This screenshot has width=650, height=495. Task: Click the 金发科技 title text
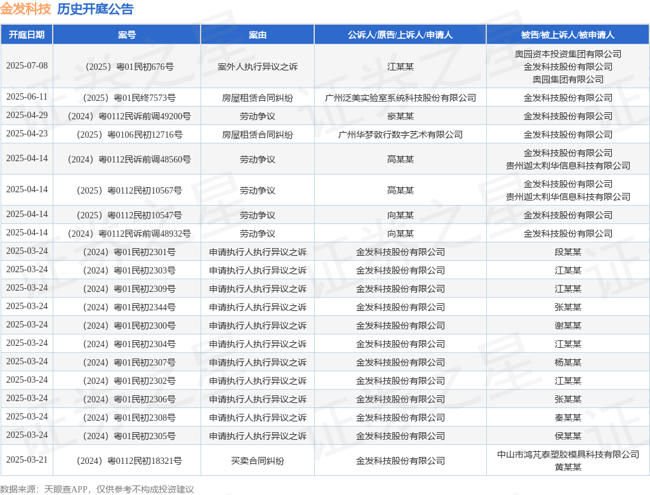[25, 9]
